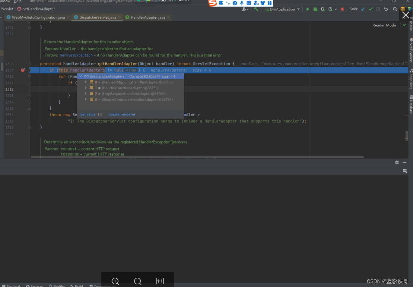Zoom in on the image viewer overlay

pos(115,281)
